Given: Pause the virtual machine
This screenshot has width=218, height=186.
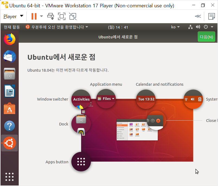Looking at the screenshot, I should point(34,16).
